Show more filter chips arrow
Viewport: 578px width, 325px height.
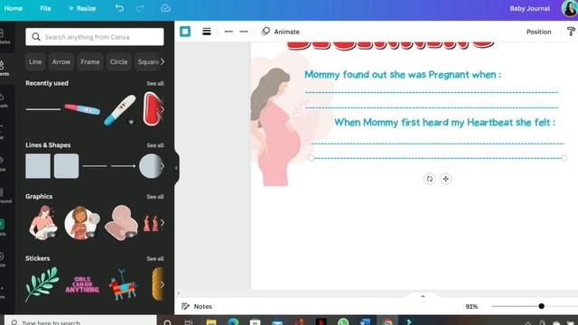(163, 61)
